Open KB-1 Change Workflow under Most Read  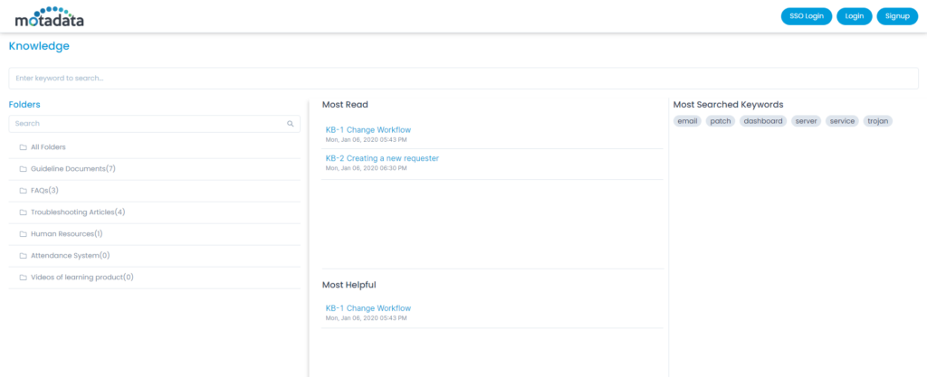[x=368, y=130]
